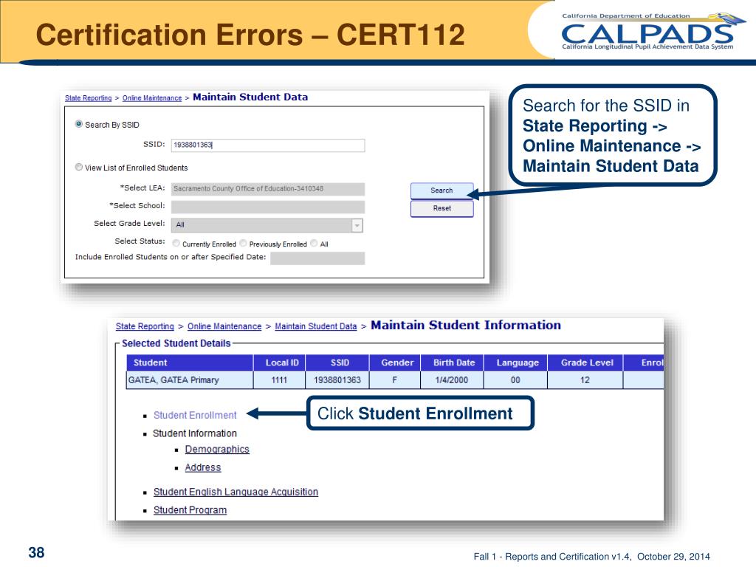Click the Selected Student Details group label
The width and height of the screenshot is (756, 567).
click(x=176, y=343)
